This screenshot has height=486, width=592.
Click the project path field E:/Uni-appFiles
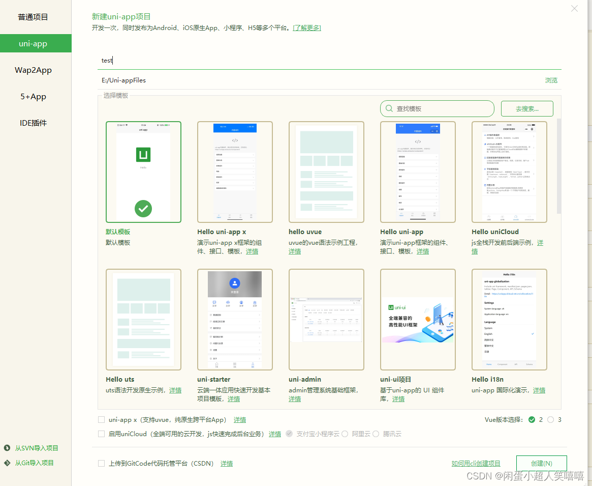click(x=319, y=80)
